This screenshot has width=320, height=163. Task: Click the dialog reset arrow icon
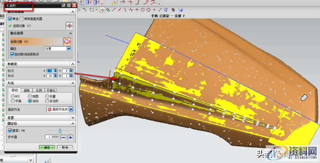[64, 6]
